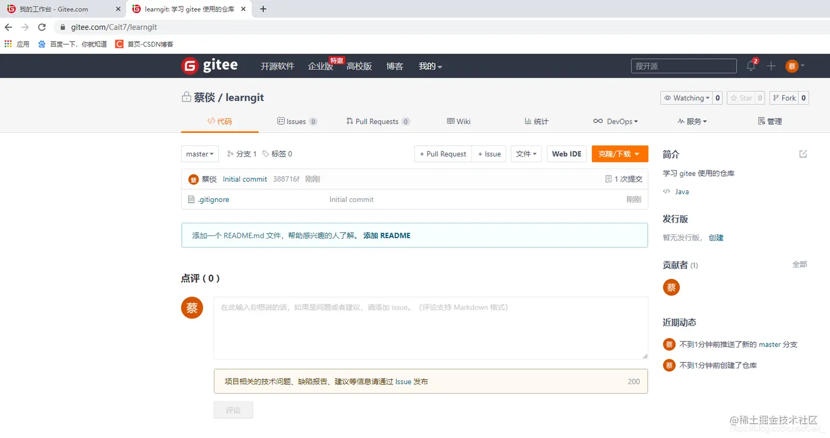The height and width of the screenshot is (438, 830).
Task: Click the .gitignore file icon
Action: coord(191,199)
